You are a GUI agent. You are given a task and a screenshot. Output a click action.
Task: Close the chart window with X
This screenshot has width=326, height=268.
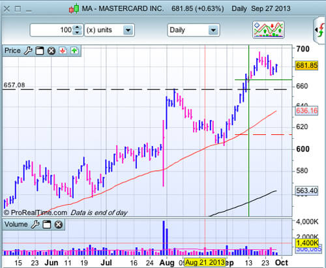[x=7, y=9]
